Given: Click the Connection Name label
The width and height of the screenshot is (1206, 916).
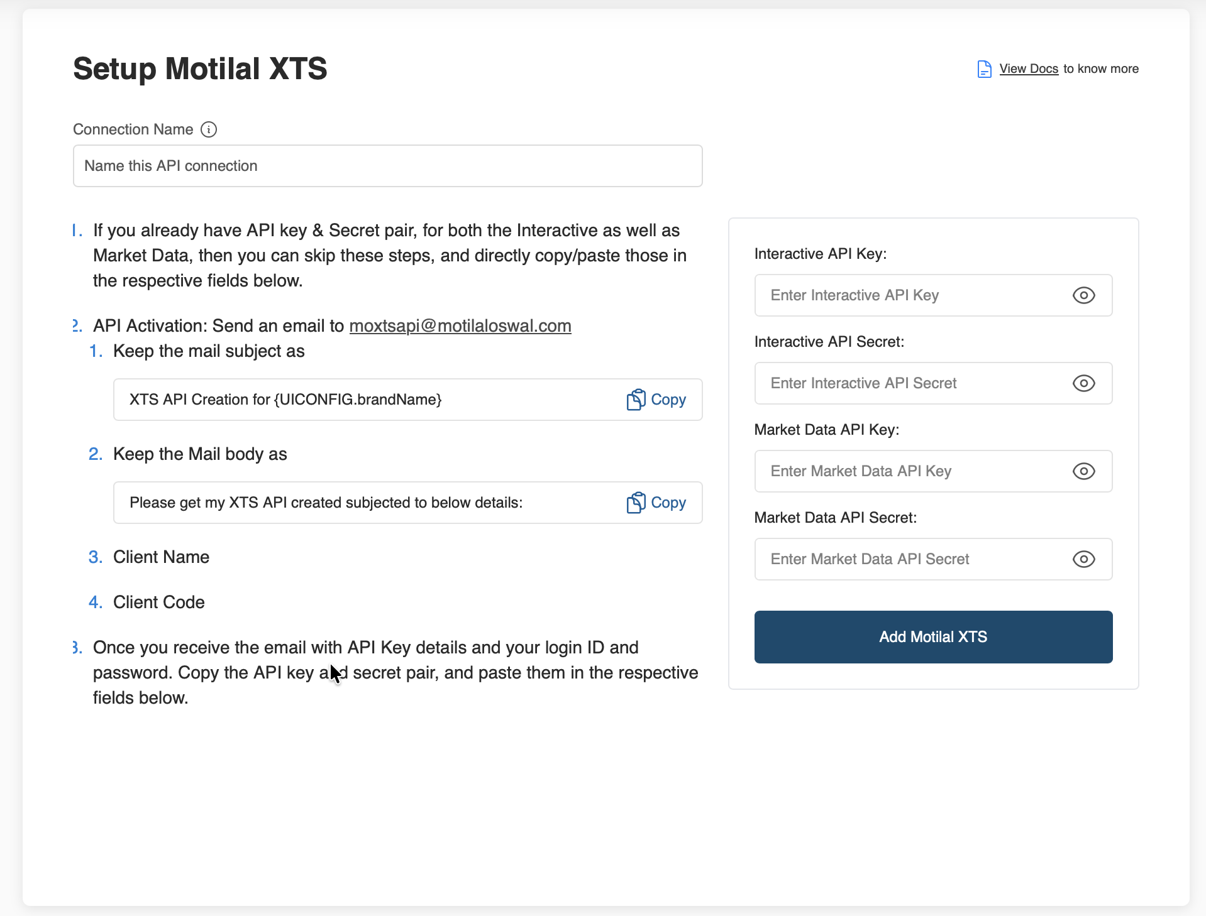Looking at the screenshot, I should tap(133, 129).
